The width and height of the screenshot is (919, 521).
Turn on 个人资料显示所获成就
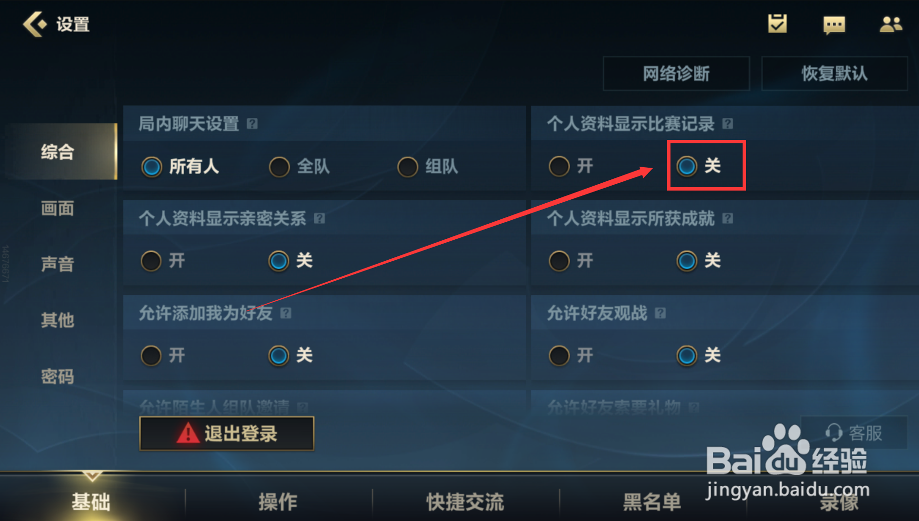(571, 261)
